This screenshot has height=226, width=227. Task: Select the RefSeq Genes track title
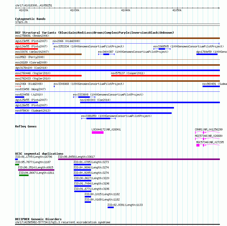(x=26, y=126)
